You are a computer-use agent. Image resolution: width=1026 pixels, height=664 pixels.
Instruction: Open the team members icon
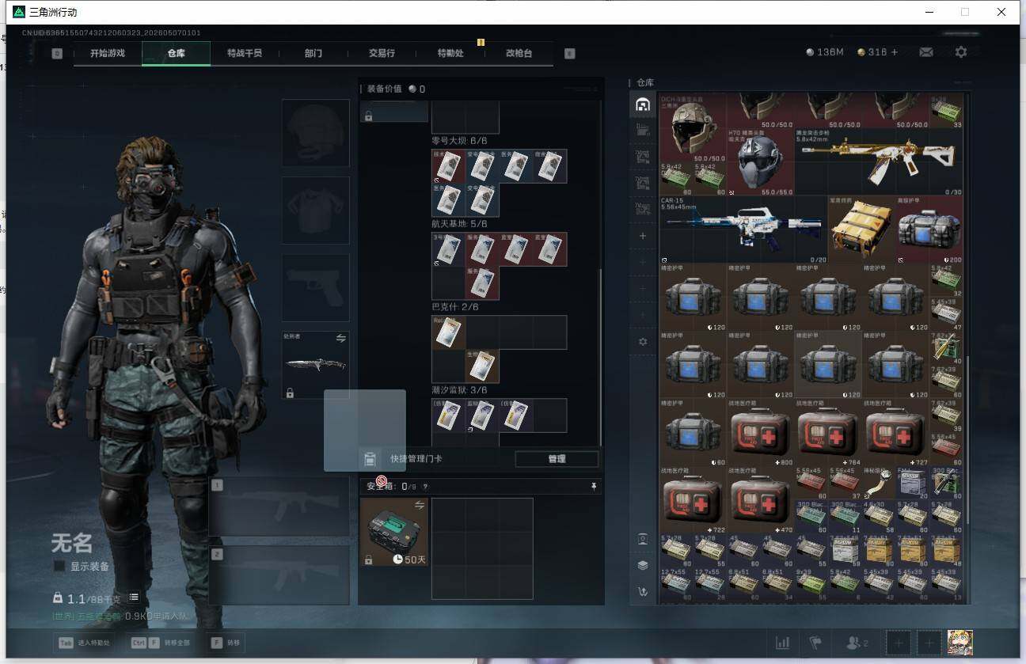pos(857,643)
